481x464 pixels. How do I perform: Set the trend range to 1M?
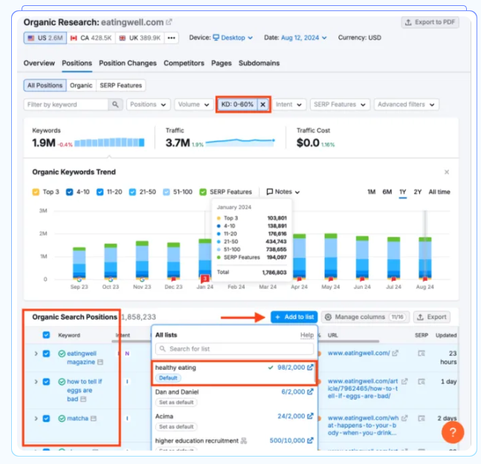pyautogui.click(x=372, y=192)
